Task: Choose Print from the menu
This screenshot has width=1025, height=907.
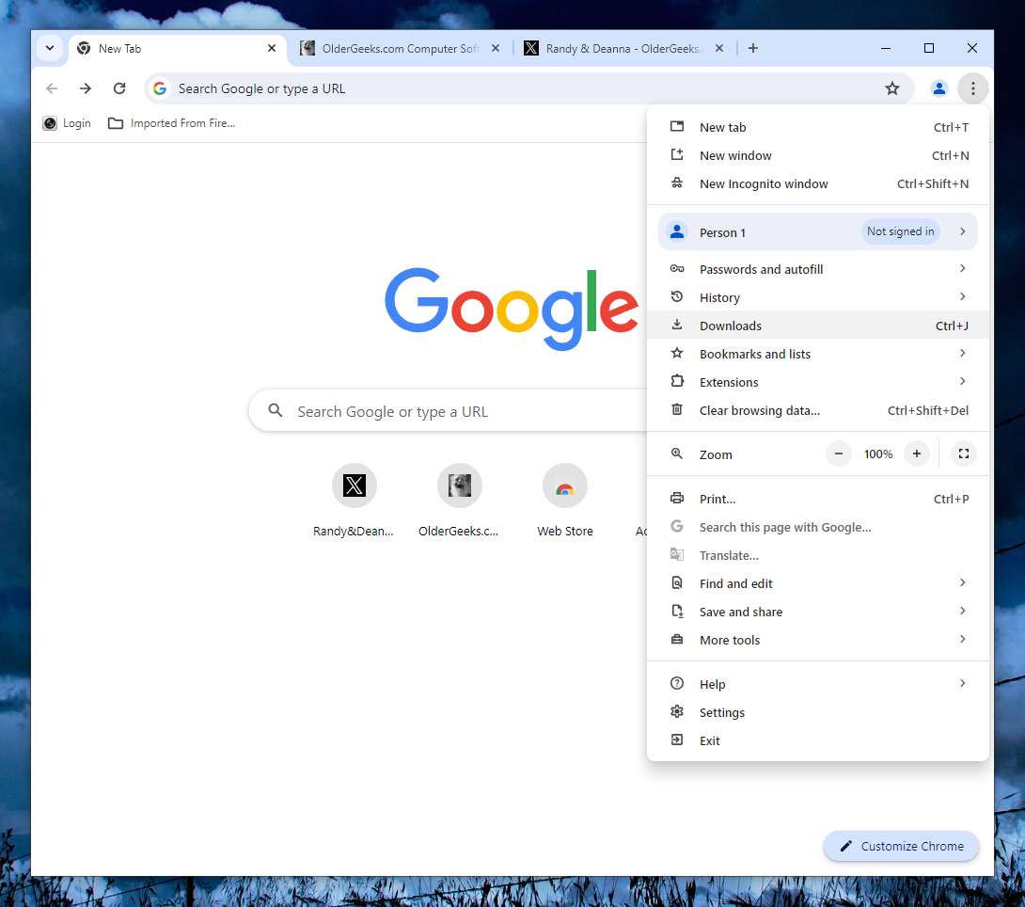Action: click(x=818, y=499)
